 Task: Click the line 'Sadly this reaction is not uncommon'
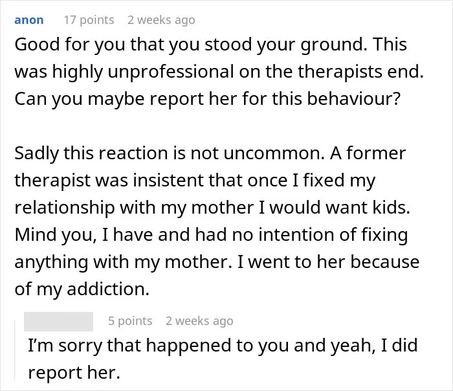point(170,153)
